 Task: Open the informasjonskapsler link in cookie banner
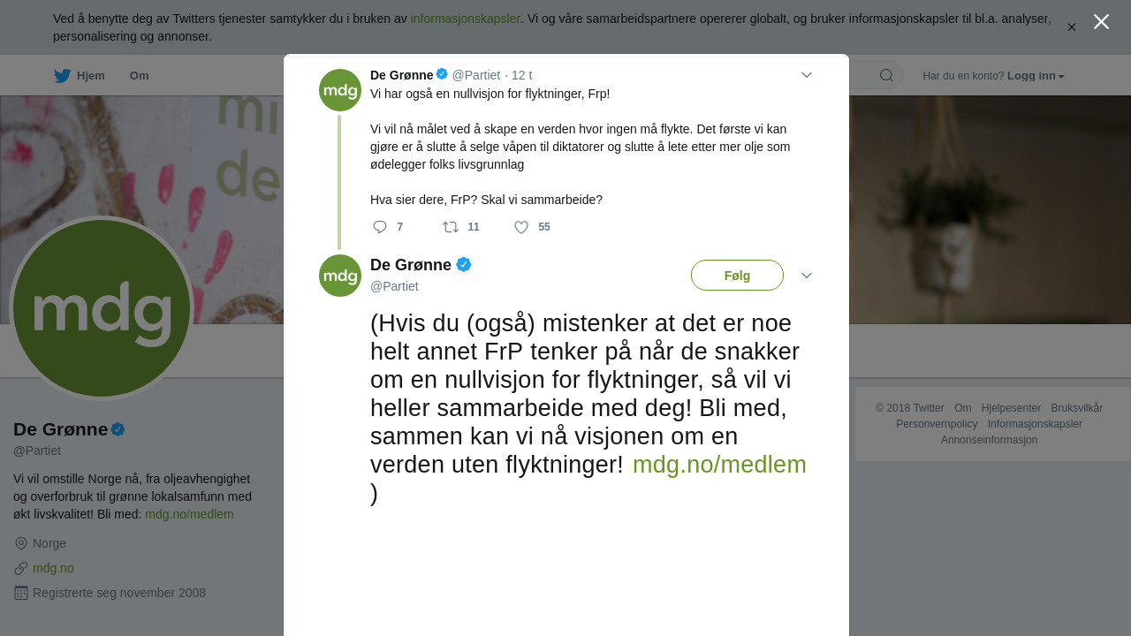click(466, 19)
